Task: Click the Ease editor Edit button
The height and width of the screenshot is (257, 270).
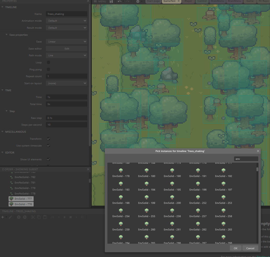Action: click(66, 48)
